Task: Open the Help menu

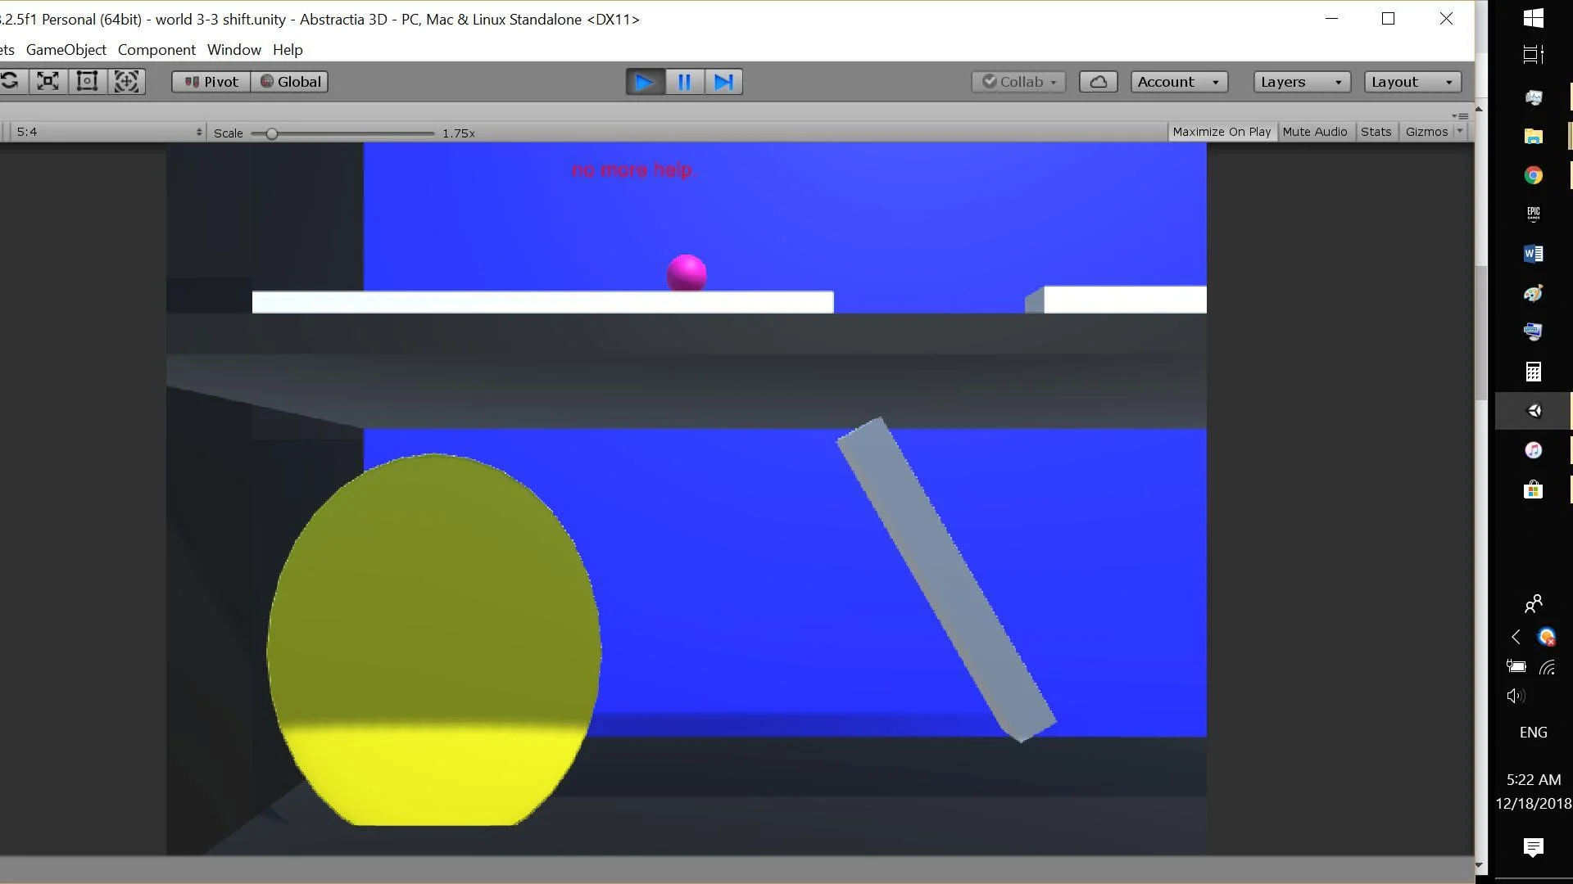Action: click(288, 50)
